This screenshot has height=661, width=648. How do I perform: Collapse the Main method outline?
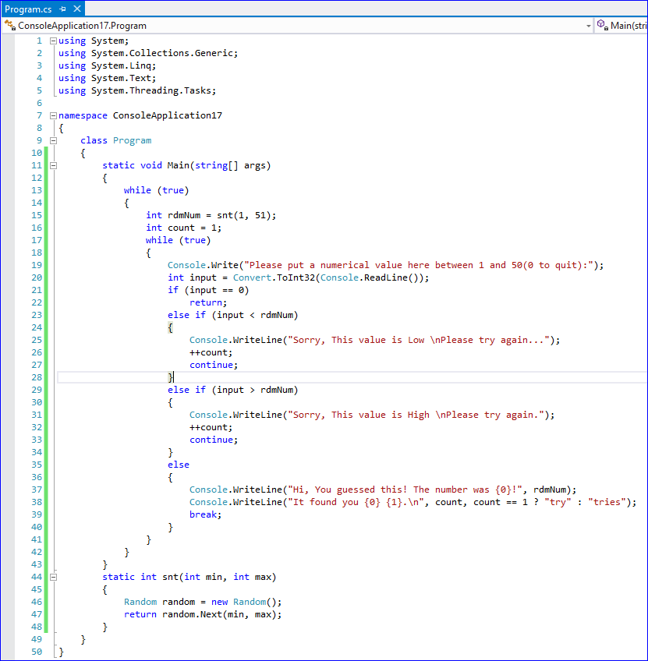coord(52,165)
